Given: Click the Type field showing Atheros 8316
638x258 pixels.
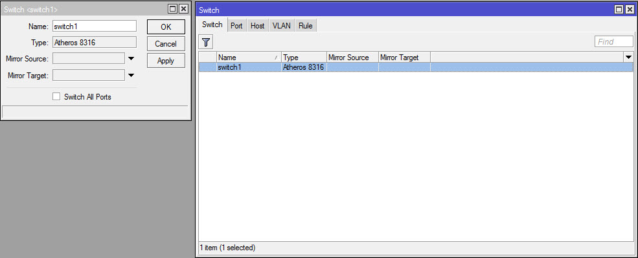Looking at the screenshot, I should tap(95, 42).
